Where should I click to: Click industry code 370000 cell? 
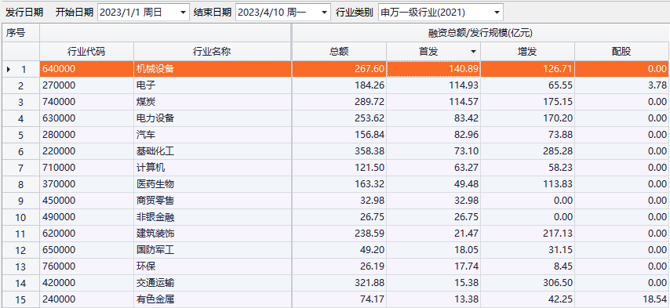[x=87, y=184]
